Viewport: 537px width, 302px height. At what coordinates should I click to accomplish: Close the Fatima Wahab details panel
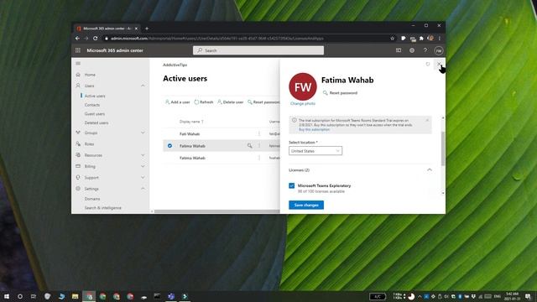[x=439, y=64]
